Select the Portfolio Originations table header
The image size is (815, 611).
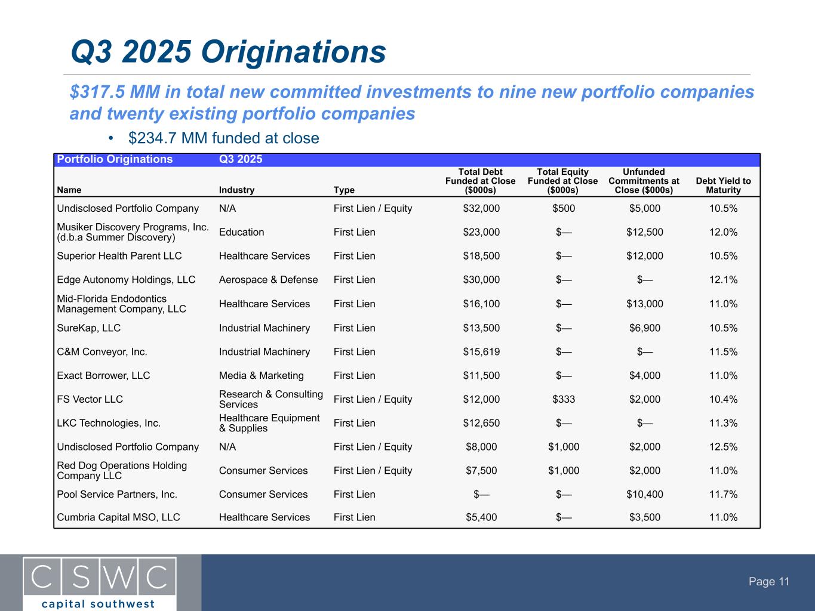pyautogui.click(x=115, y=159)
